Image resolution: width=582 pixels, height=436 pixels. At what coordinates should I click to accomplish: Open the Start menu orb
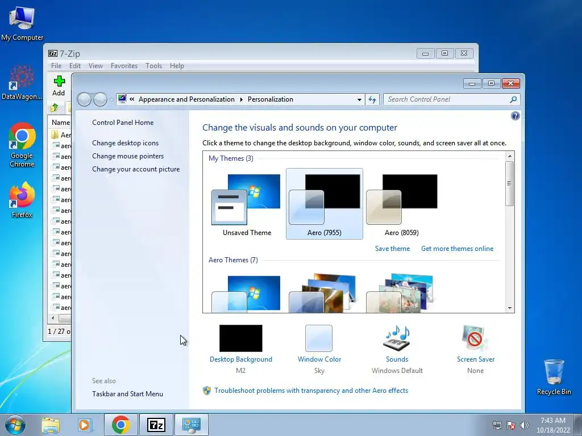[15, 425]
